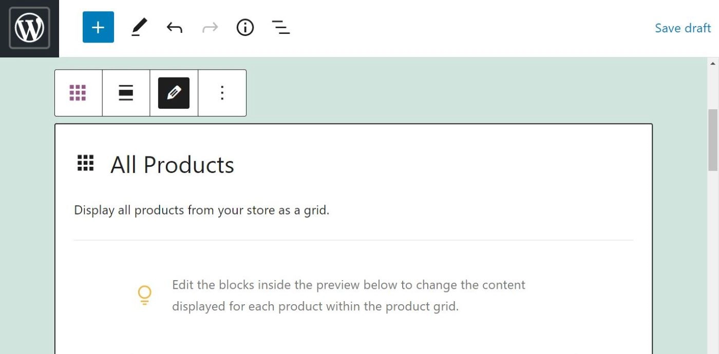Open the Tools pencil menu
Viewport: 719px width, 354px height.
139,27
